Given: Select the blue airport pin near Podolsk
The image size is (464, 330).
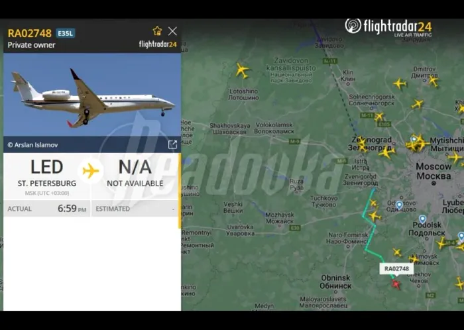Looking at the screenshot, I should pos(423,219).
